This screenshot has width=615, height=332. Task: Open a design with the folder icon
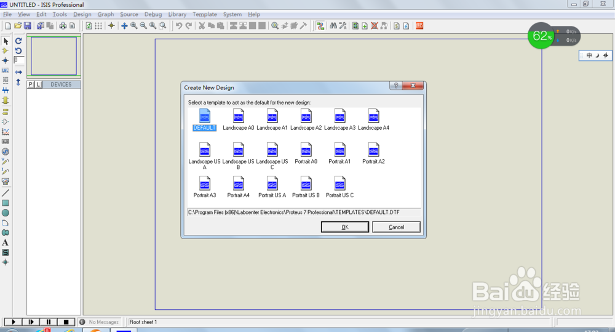18,26
